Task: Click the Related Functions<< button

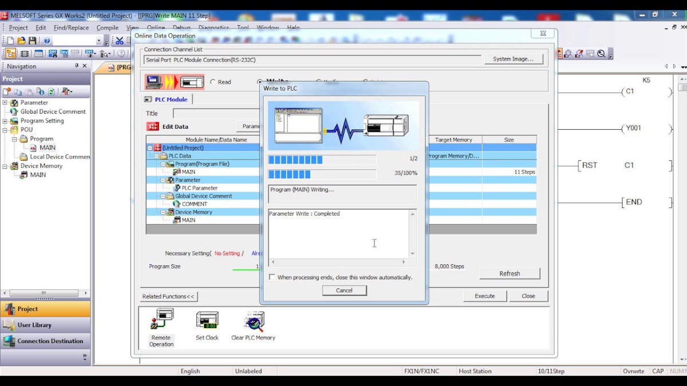Action: point(169,296)
